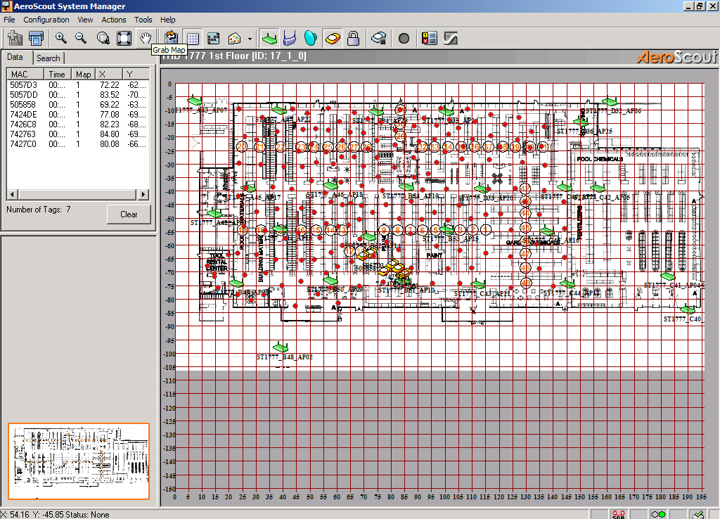
Task: Click the map overview thumbnail
Action: point(79,461)
